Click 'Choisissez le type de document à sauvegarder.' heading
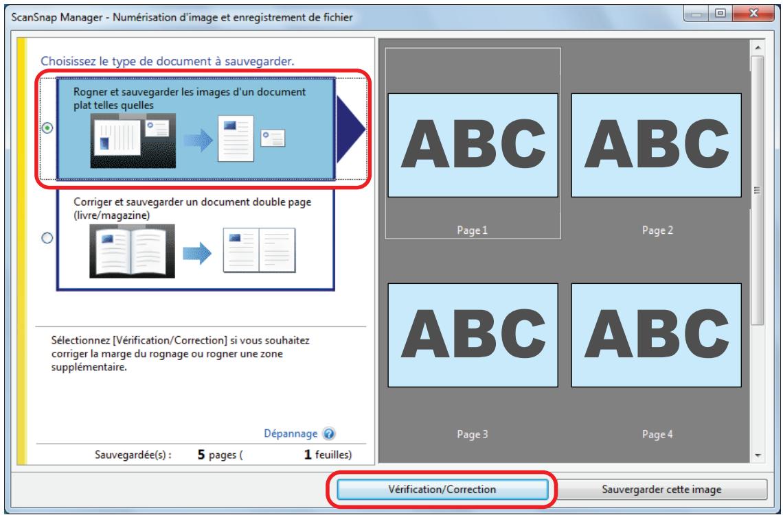 click(168, 61)
